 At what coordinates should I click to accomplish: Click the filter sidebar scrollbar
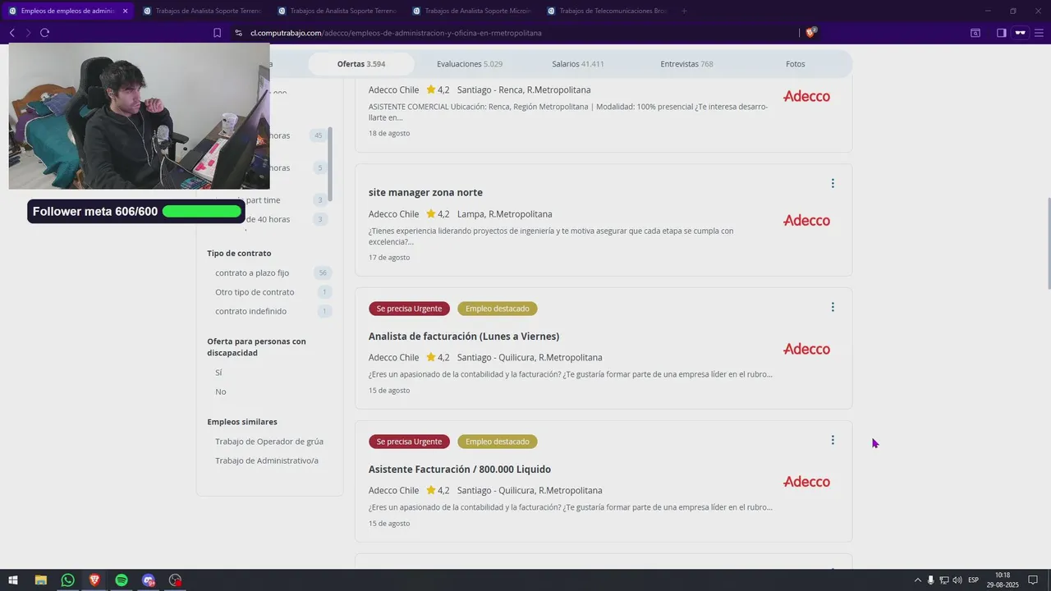[330, 164]
